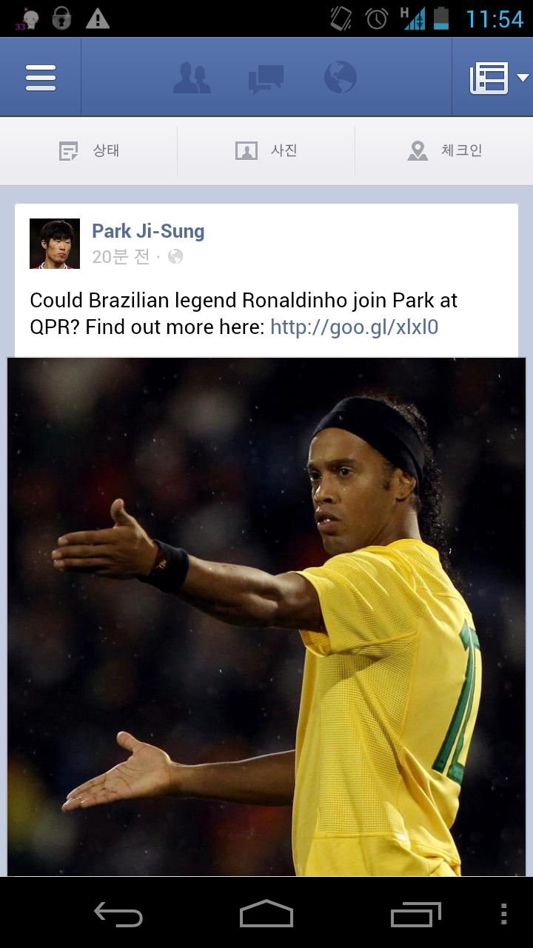
Task: Open friend requests icon
Action: 192,78
